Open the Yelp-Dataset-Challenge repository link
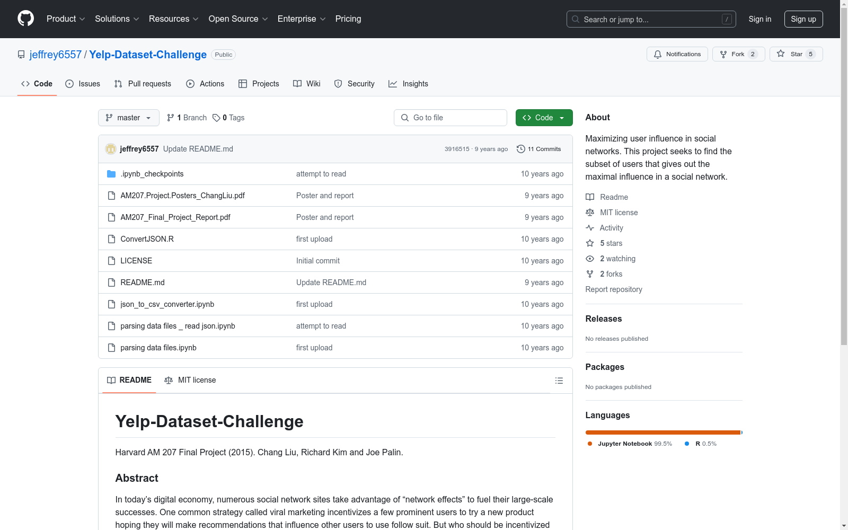Viewport: 848px width, 530px height. click(x=148, y=55)
